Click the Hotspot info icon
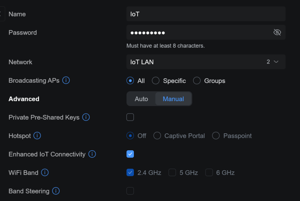The height and width of the screenshot is (201, 300). coord(37,136)
